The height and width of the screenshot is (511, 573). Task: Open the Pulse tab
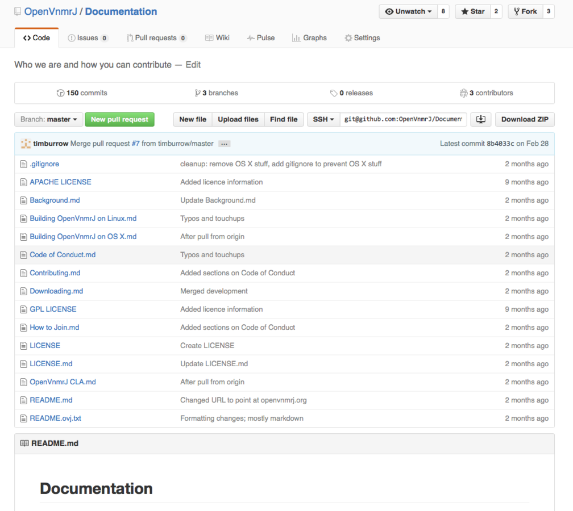[x=260, y=38]
